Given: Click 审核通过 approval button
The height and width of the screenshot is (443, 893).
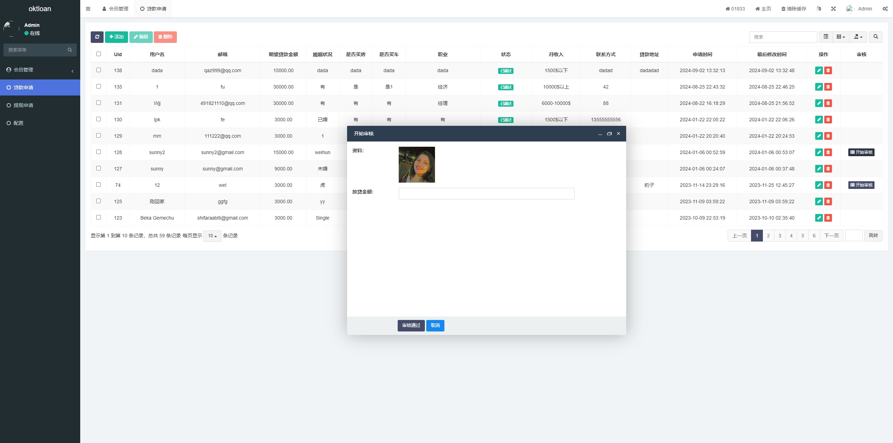Looking at the screenshot, I should (410, 325).
